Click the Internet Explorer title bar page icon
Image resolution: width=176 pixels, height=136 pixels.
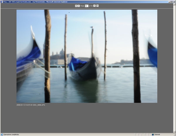pos(1,2)
